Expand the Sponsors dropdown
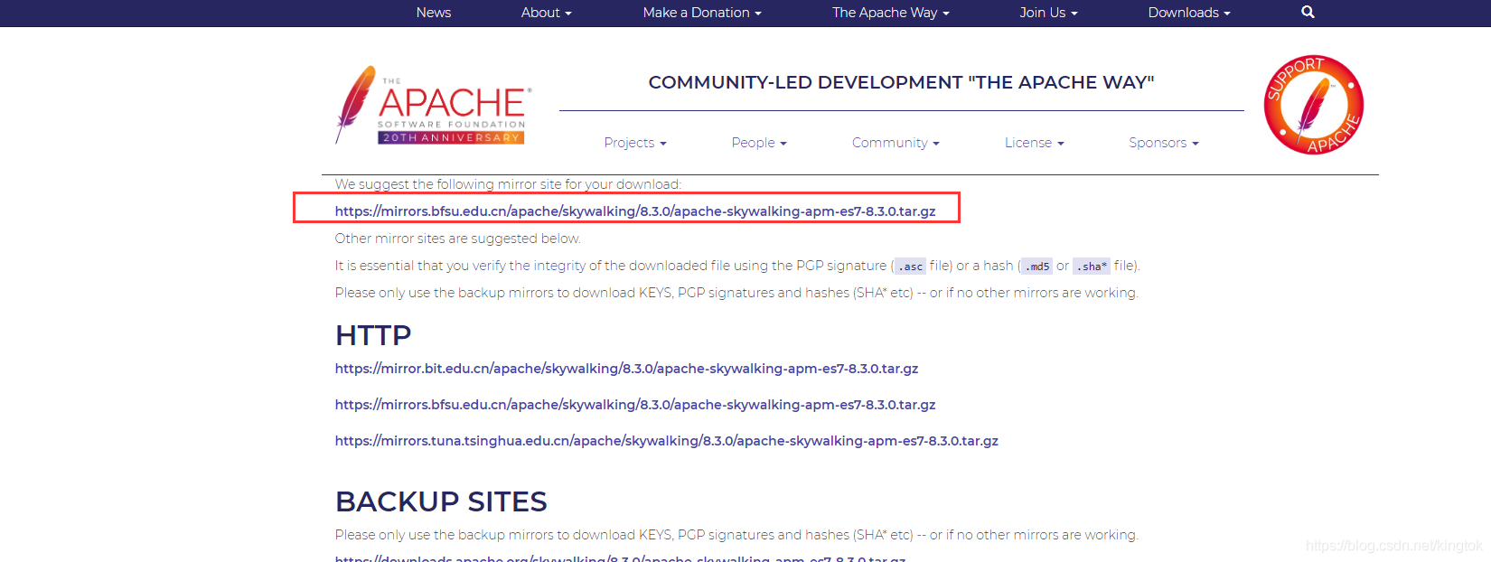The image size is (1491, 562). [x=1164, y=143]
